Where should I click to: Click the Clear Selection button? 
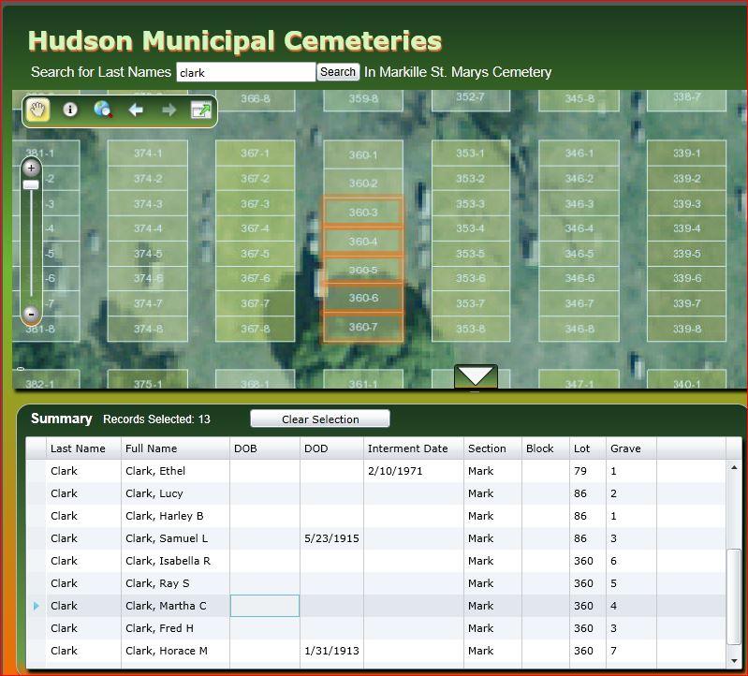coord(320,419)
